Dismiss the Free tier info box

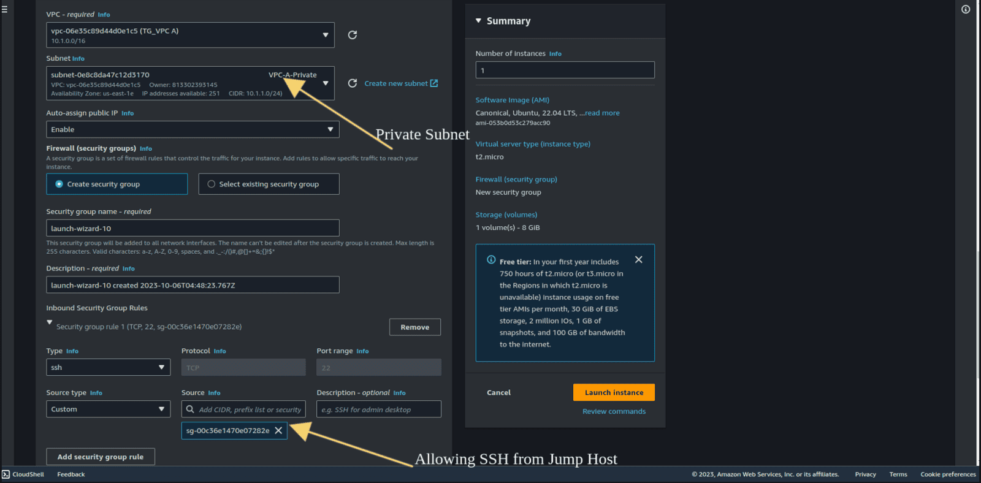[x=638, y=260]
